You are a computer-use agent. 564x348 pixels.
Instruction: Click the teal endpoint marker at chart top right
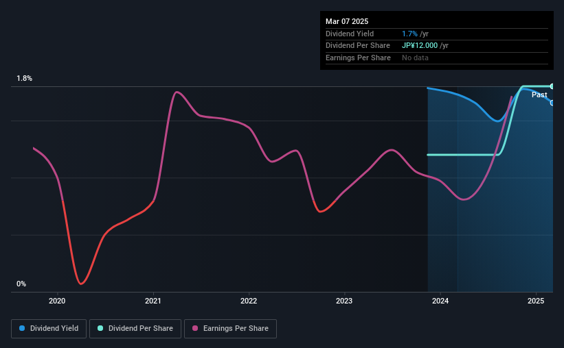pos(552,86)
